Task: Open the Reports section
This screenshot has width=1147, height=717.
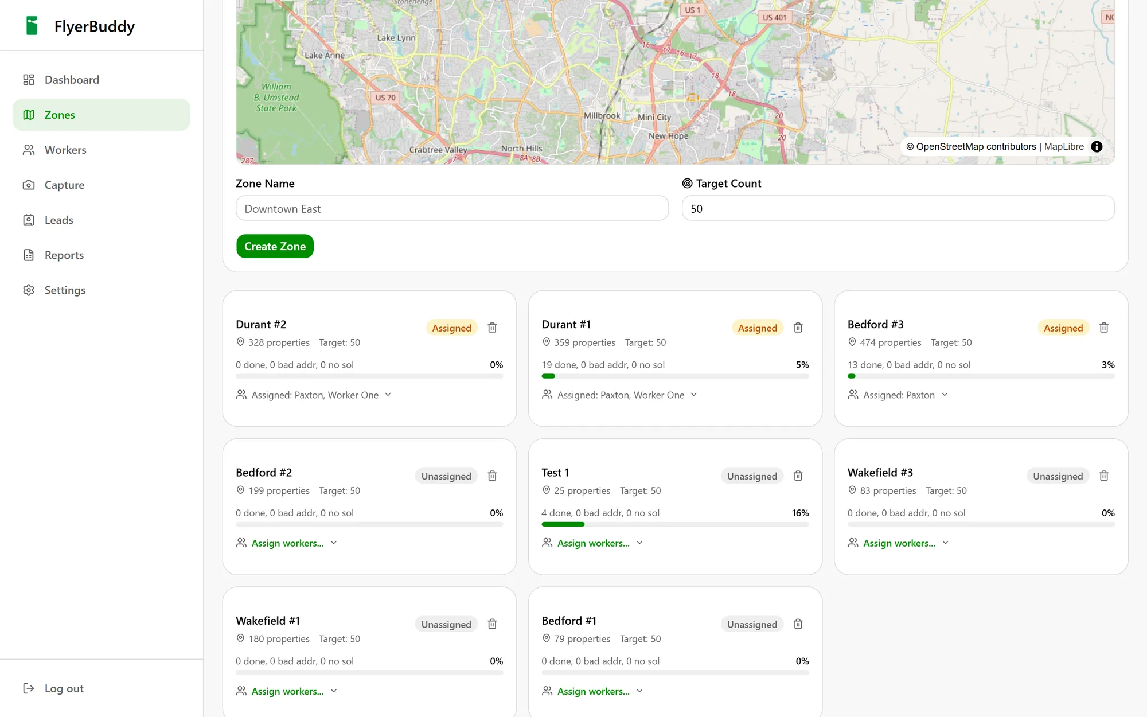Action: (x=102, y=255)
